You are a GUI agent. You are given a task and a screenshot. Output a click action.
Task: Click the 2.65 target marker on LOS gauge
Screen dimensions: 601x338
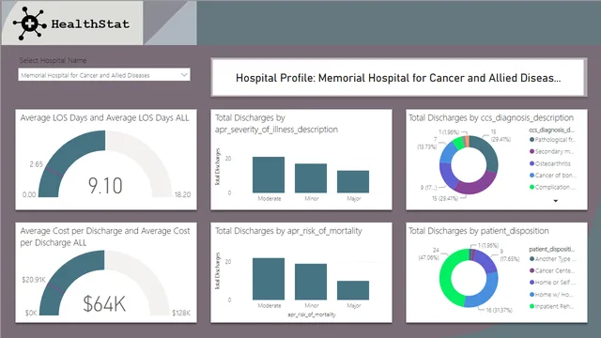click(x=54, y=172)
